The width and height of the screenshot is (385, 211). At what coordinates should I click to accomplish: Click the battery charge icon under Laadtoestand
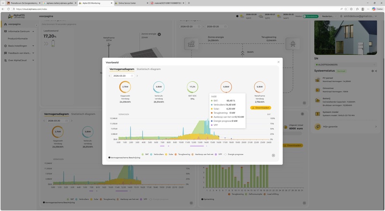53,43
